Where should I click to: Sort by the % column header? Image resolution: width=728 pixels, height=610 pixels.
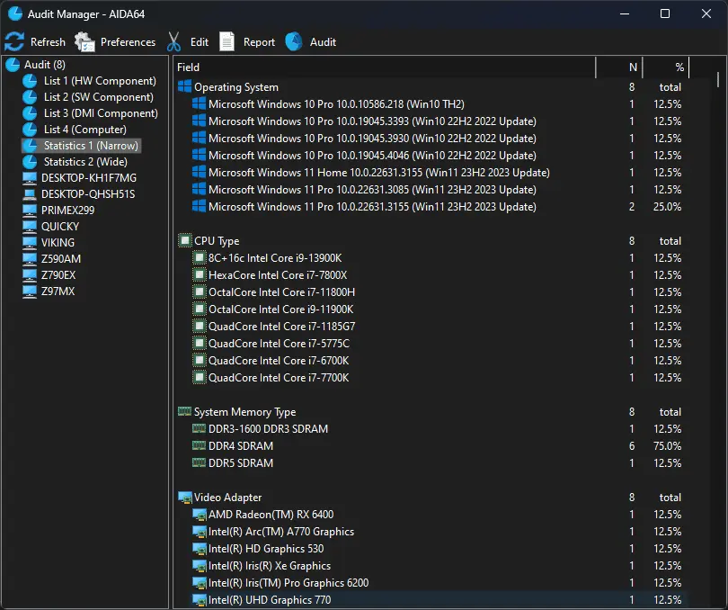pos(666,67)
